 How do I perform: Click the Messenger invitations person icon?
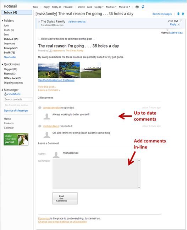[x=5, y=94]
